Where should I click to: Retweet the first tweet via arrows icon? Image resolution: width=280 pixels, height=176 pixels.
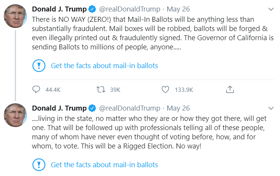(x=101, y=90)
